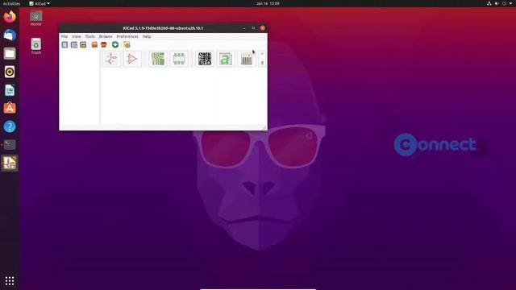Open an existing project
Viewport: 516px width, 290px height.
coord(83,45)
